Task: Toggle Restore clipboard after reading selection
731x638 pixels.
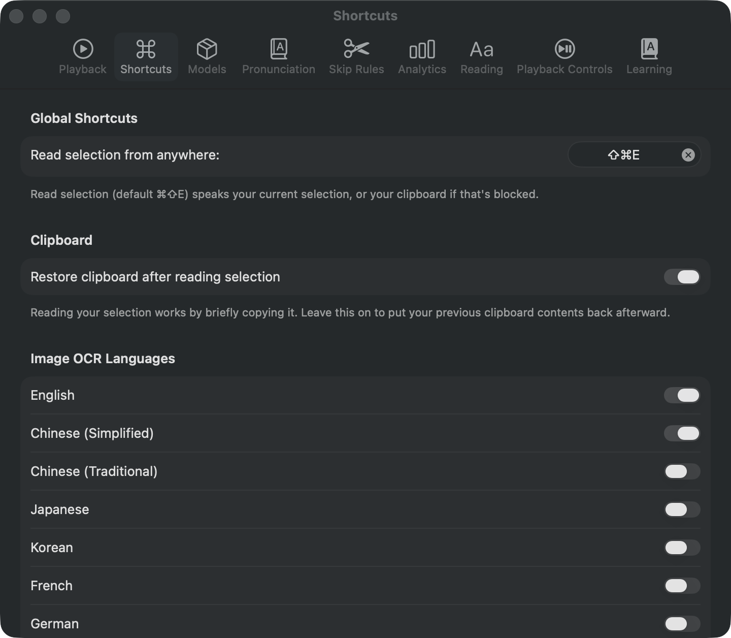Action: pyautogui.click(x=682, y=277)
